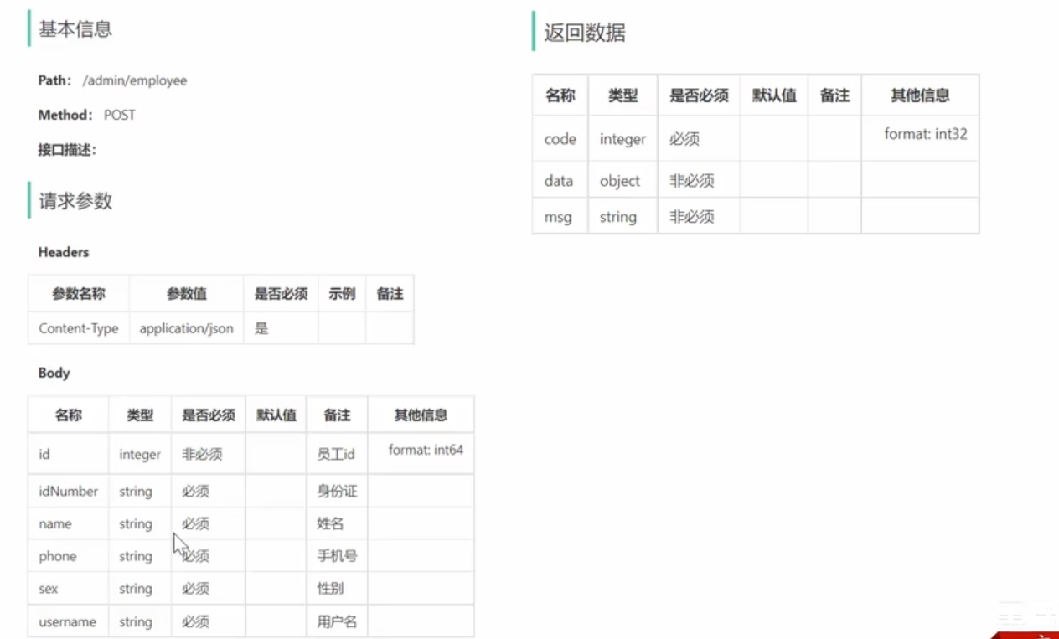Viewport: 1059px width, 639px height.
Task: Click the username field cell
Action: pos(69,621)
